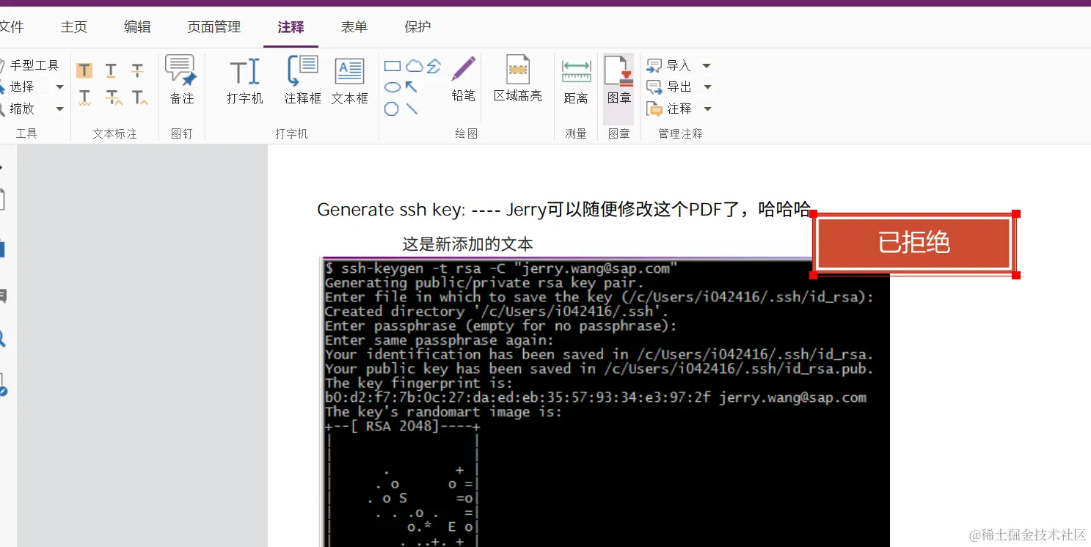Screen dimensions: 1091x547
Task: Switch to the 编辑 ribbon tab
Action: (137, 27)
